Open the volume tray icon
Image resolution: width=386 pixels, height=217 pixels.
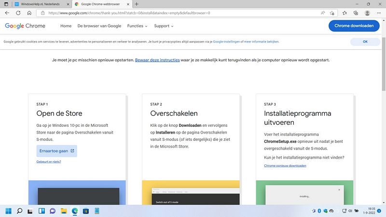tap(350, 211)
